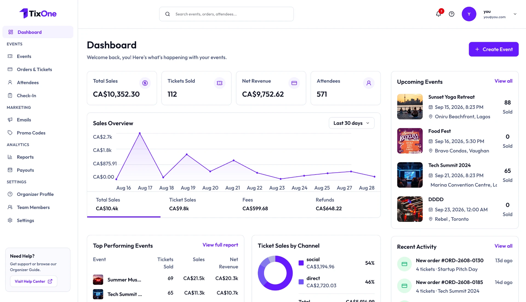Screen dimensions: 526x302
Task: Click the Create Event button
Action: tap(493, 49)
